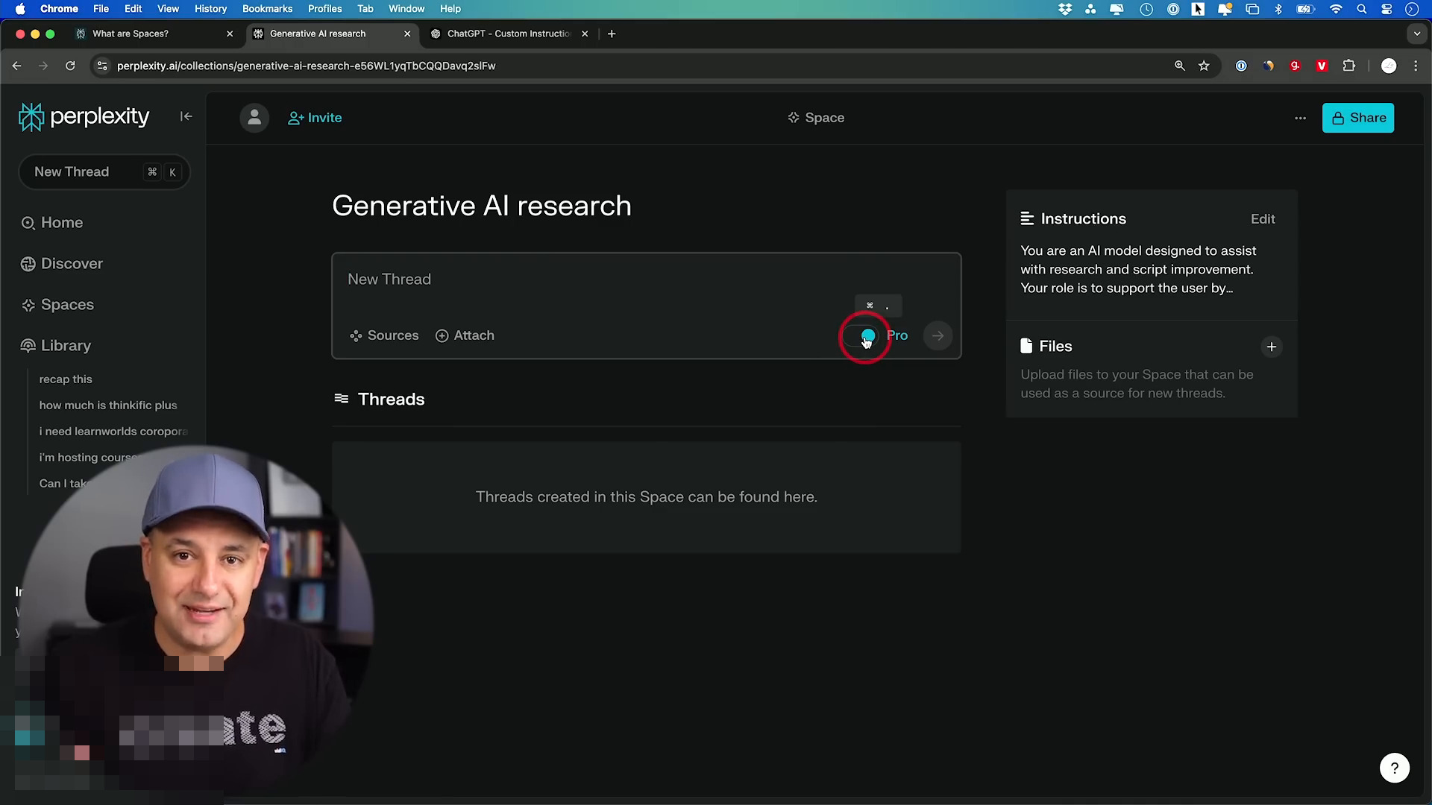The image size is (1432, 805).
Task: Open the Chrome extensions puzzle icon
Action: 1348,66
